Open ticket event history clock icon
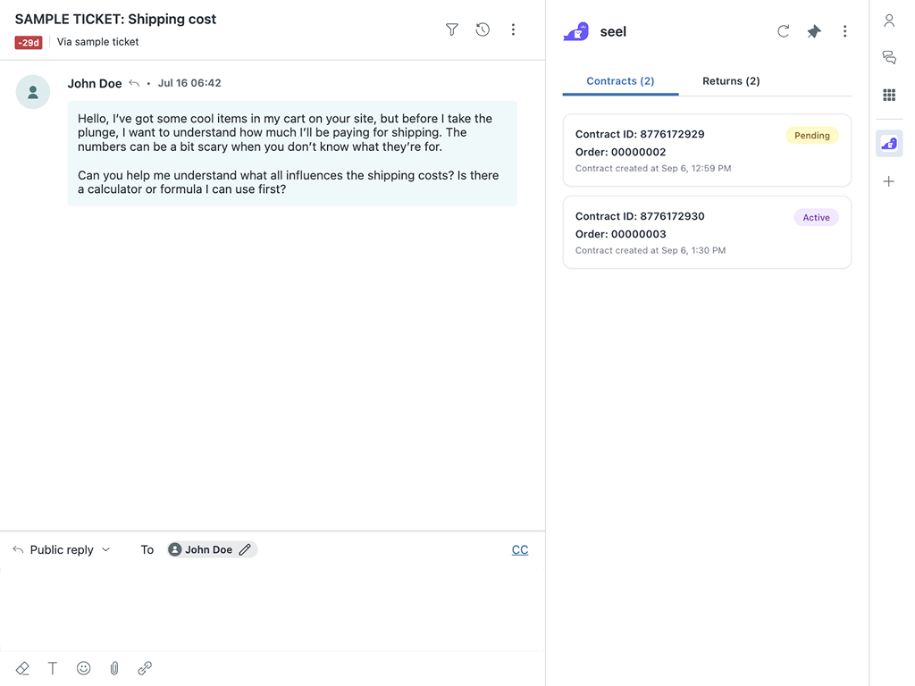Viewport: 915px width, 686px height. 483,30
